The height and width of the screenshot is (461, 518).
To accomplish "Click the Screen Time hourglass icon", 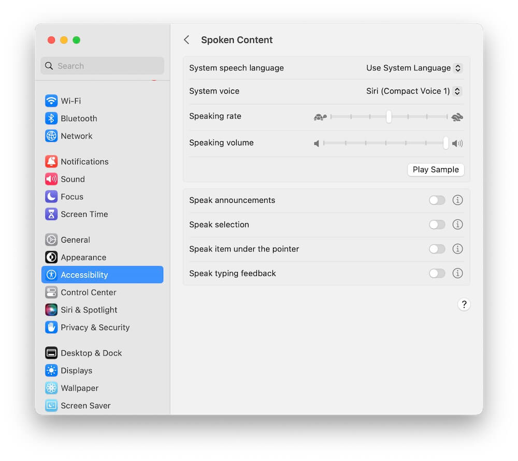I will point(51,214).
